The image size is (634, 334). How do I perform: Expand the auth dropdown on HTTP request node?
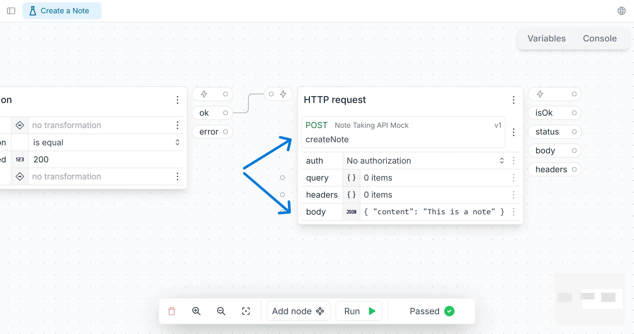pos(502,161)
